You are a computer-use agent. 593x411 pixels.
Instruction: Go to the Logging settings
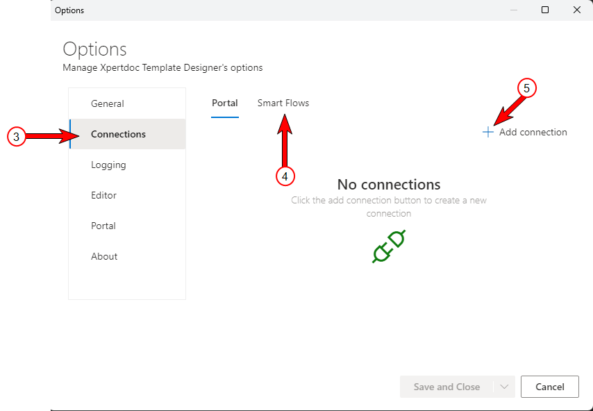128,165
